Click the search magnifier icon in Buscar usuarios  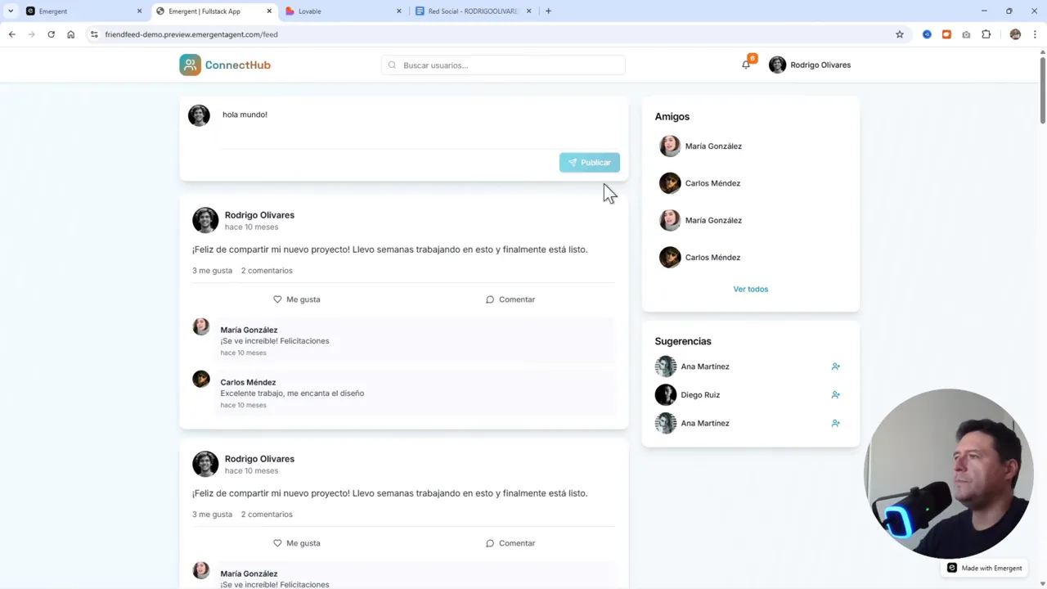(x=392, y=65)
